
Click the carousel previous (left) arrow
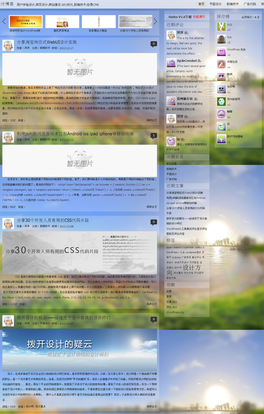pos(4,22)
